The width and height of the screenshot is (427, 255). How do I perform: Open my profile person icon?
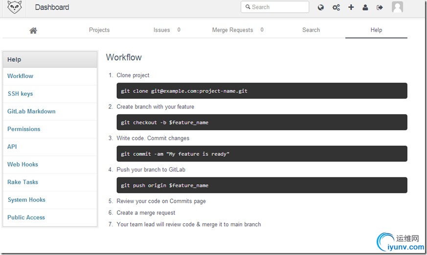365,7
